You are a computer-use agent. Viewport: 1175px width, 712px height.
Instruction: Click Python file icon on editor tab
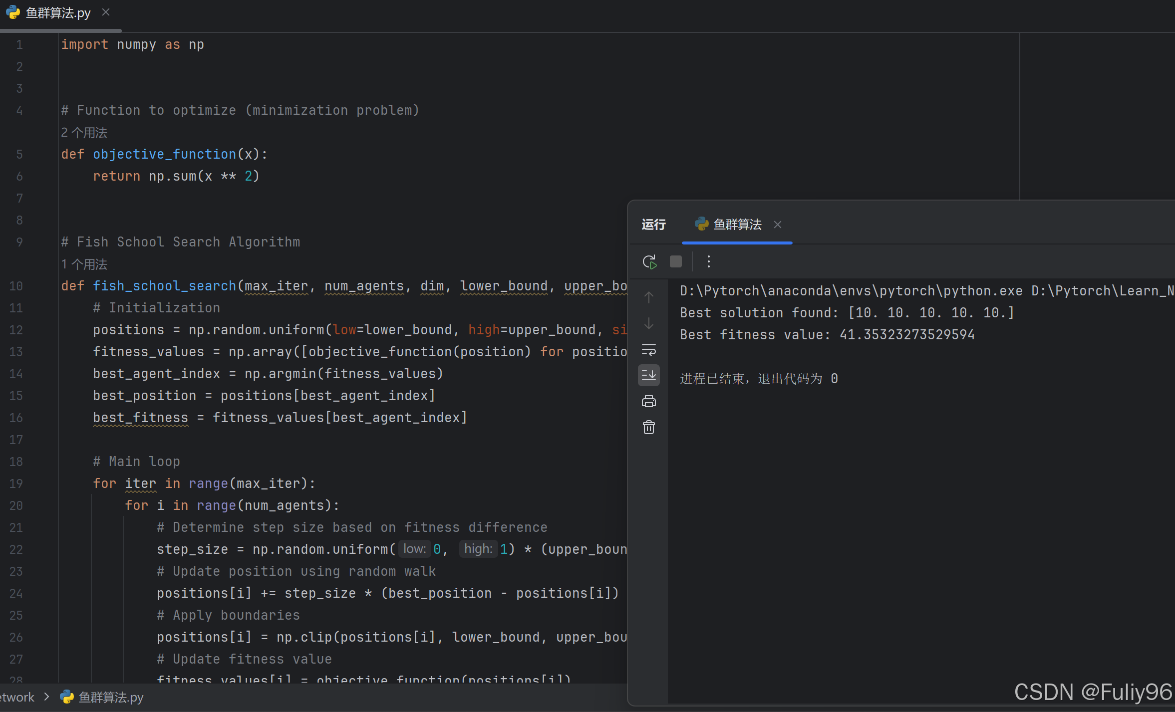[x=13, y=12]
